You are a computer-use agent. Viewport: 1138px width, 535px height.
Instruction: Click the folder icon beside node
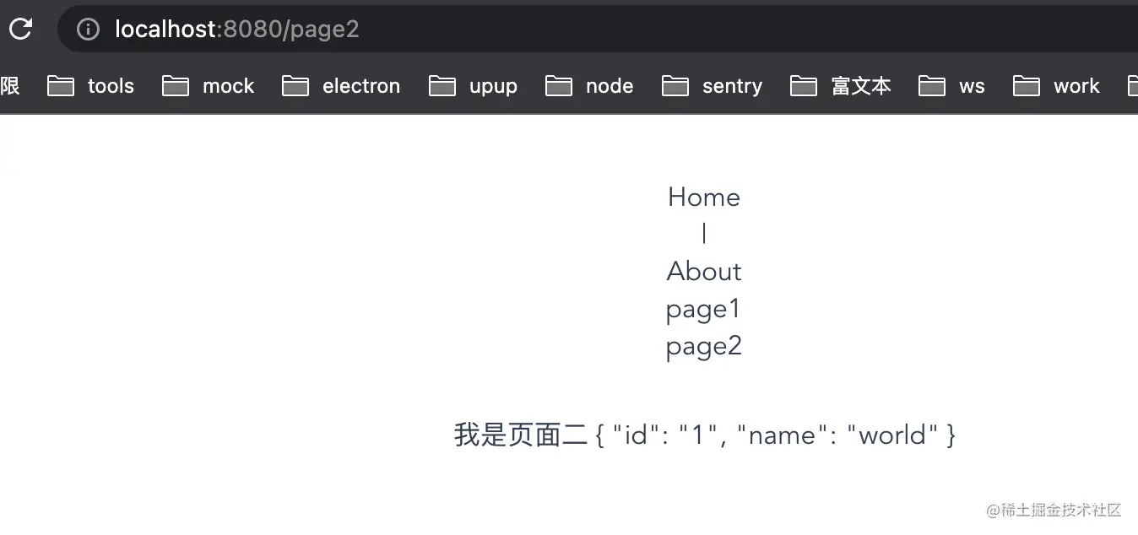click(x=559, y=86)
